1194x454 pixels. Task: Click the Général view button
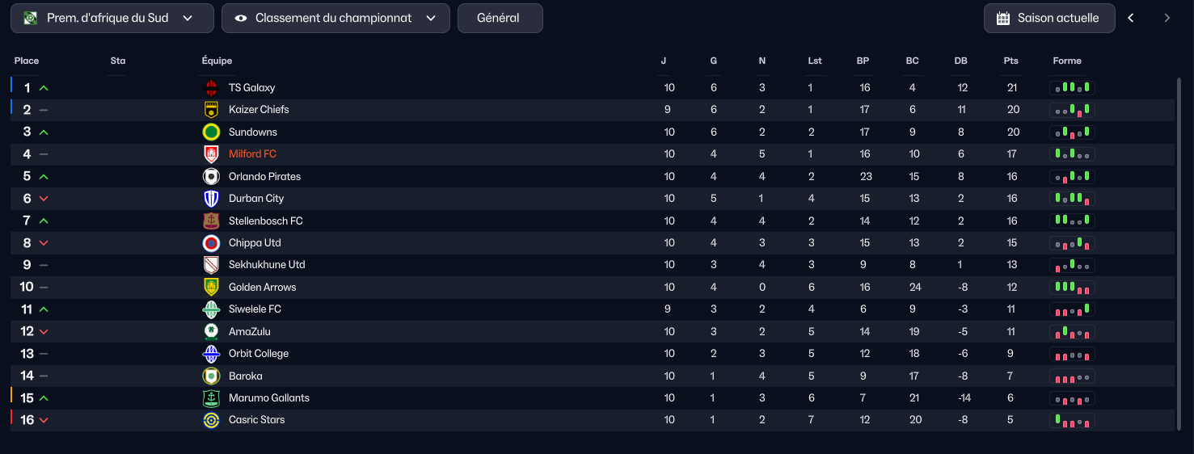point(500,18)
